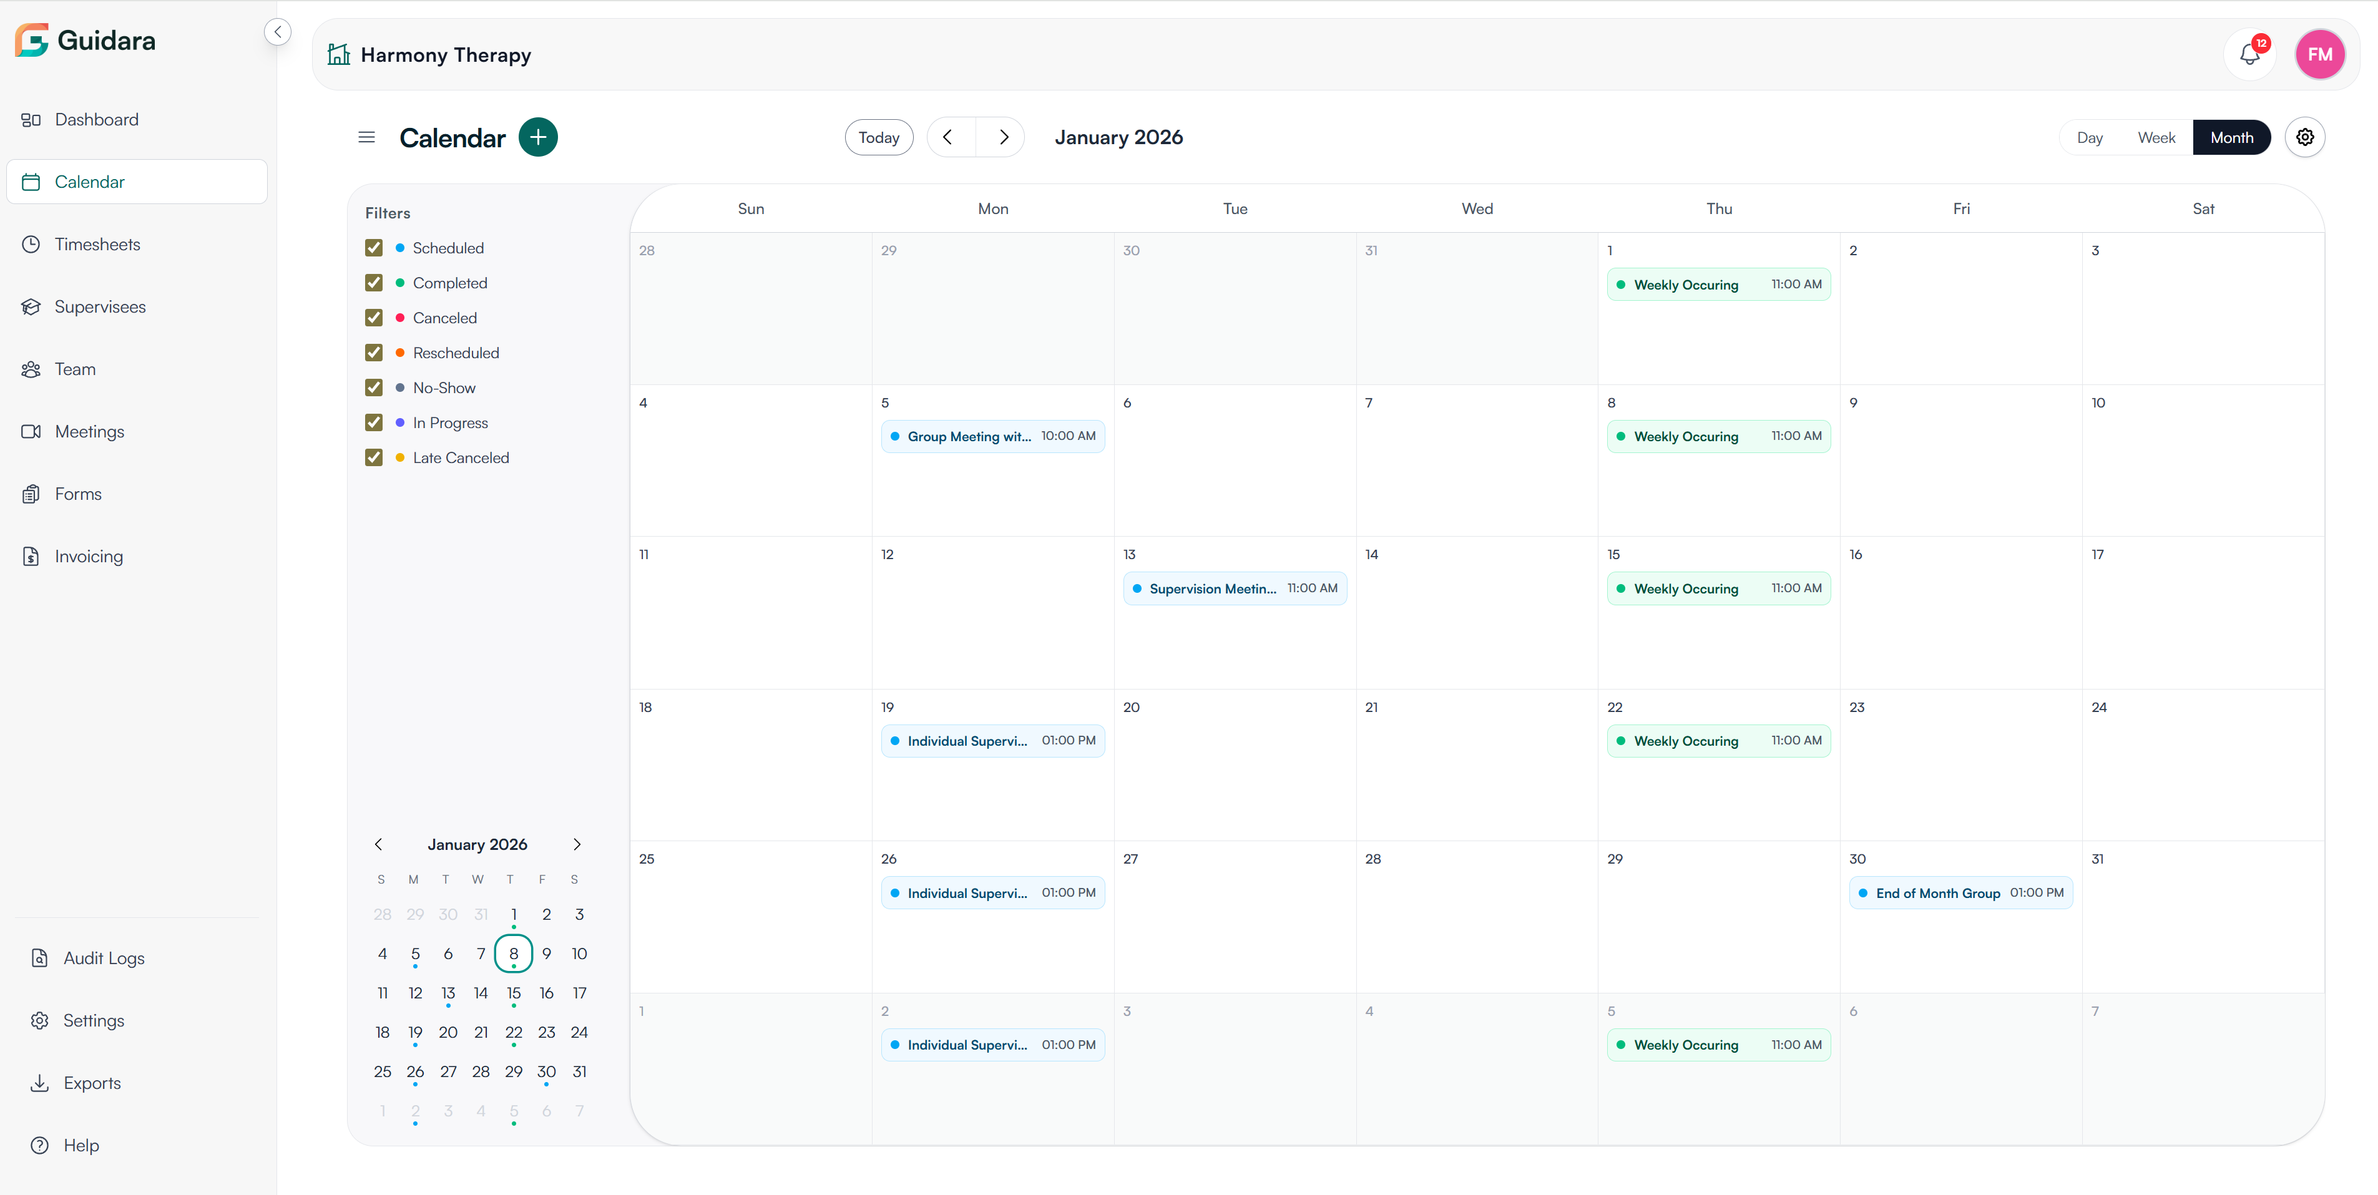The height and width of the screenshot is (1195, 2378).
Task: Click the Audit Logs sidebar icon
Action: point(40,958)
